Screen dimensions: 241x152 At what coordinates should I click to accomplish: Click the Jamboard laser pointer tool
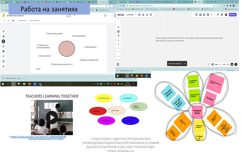[x=3, y=66]
